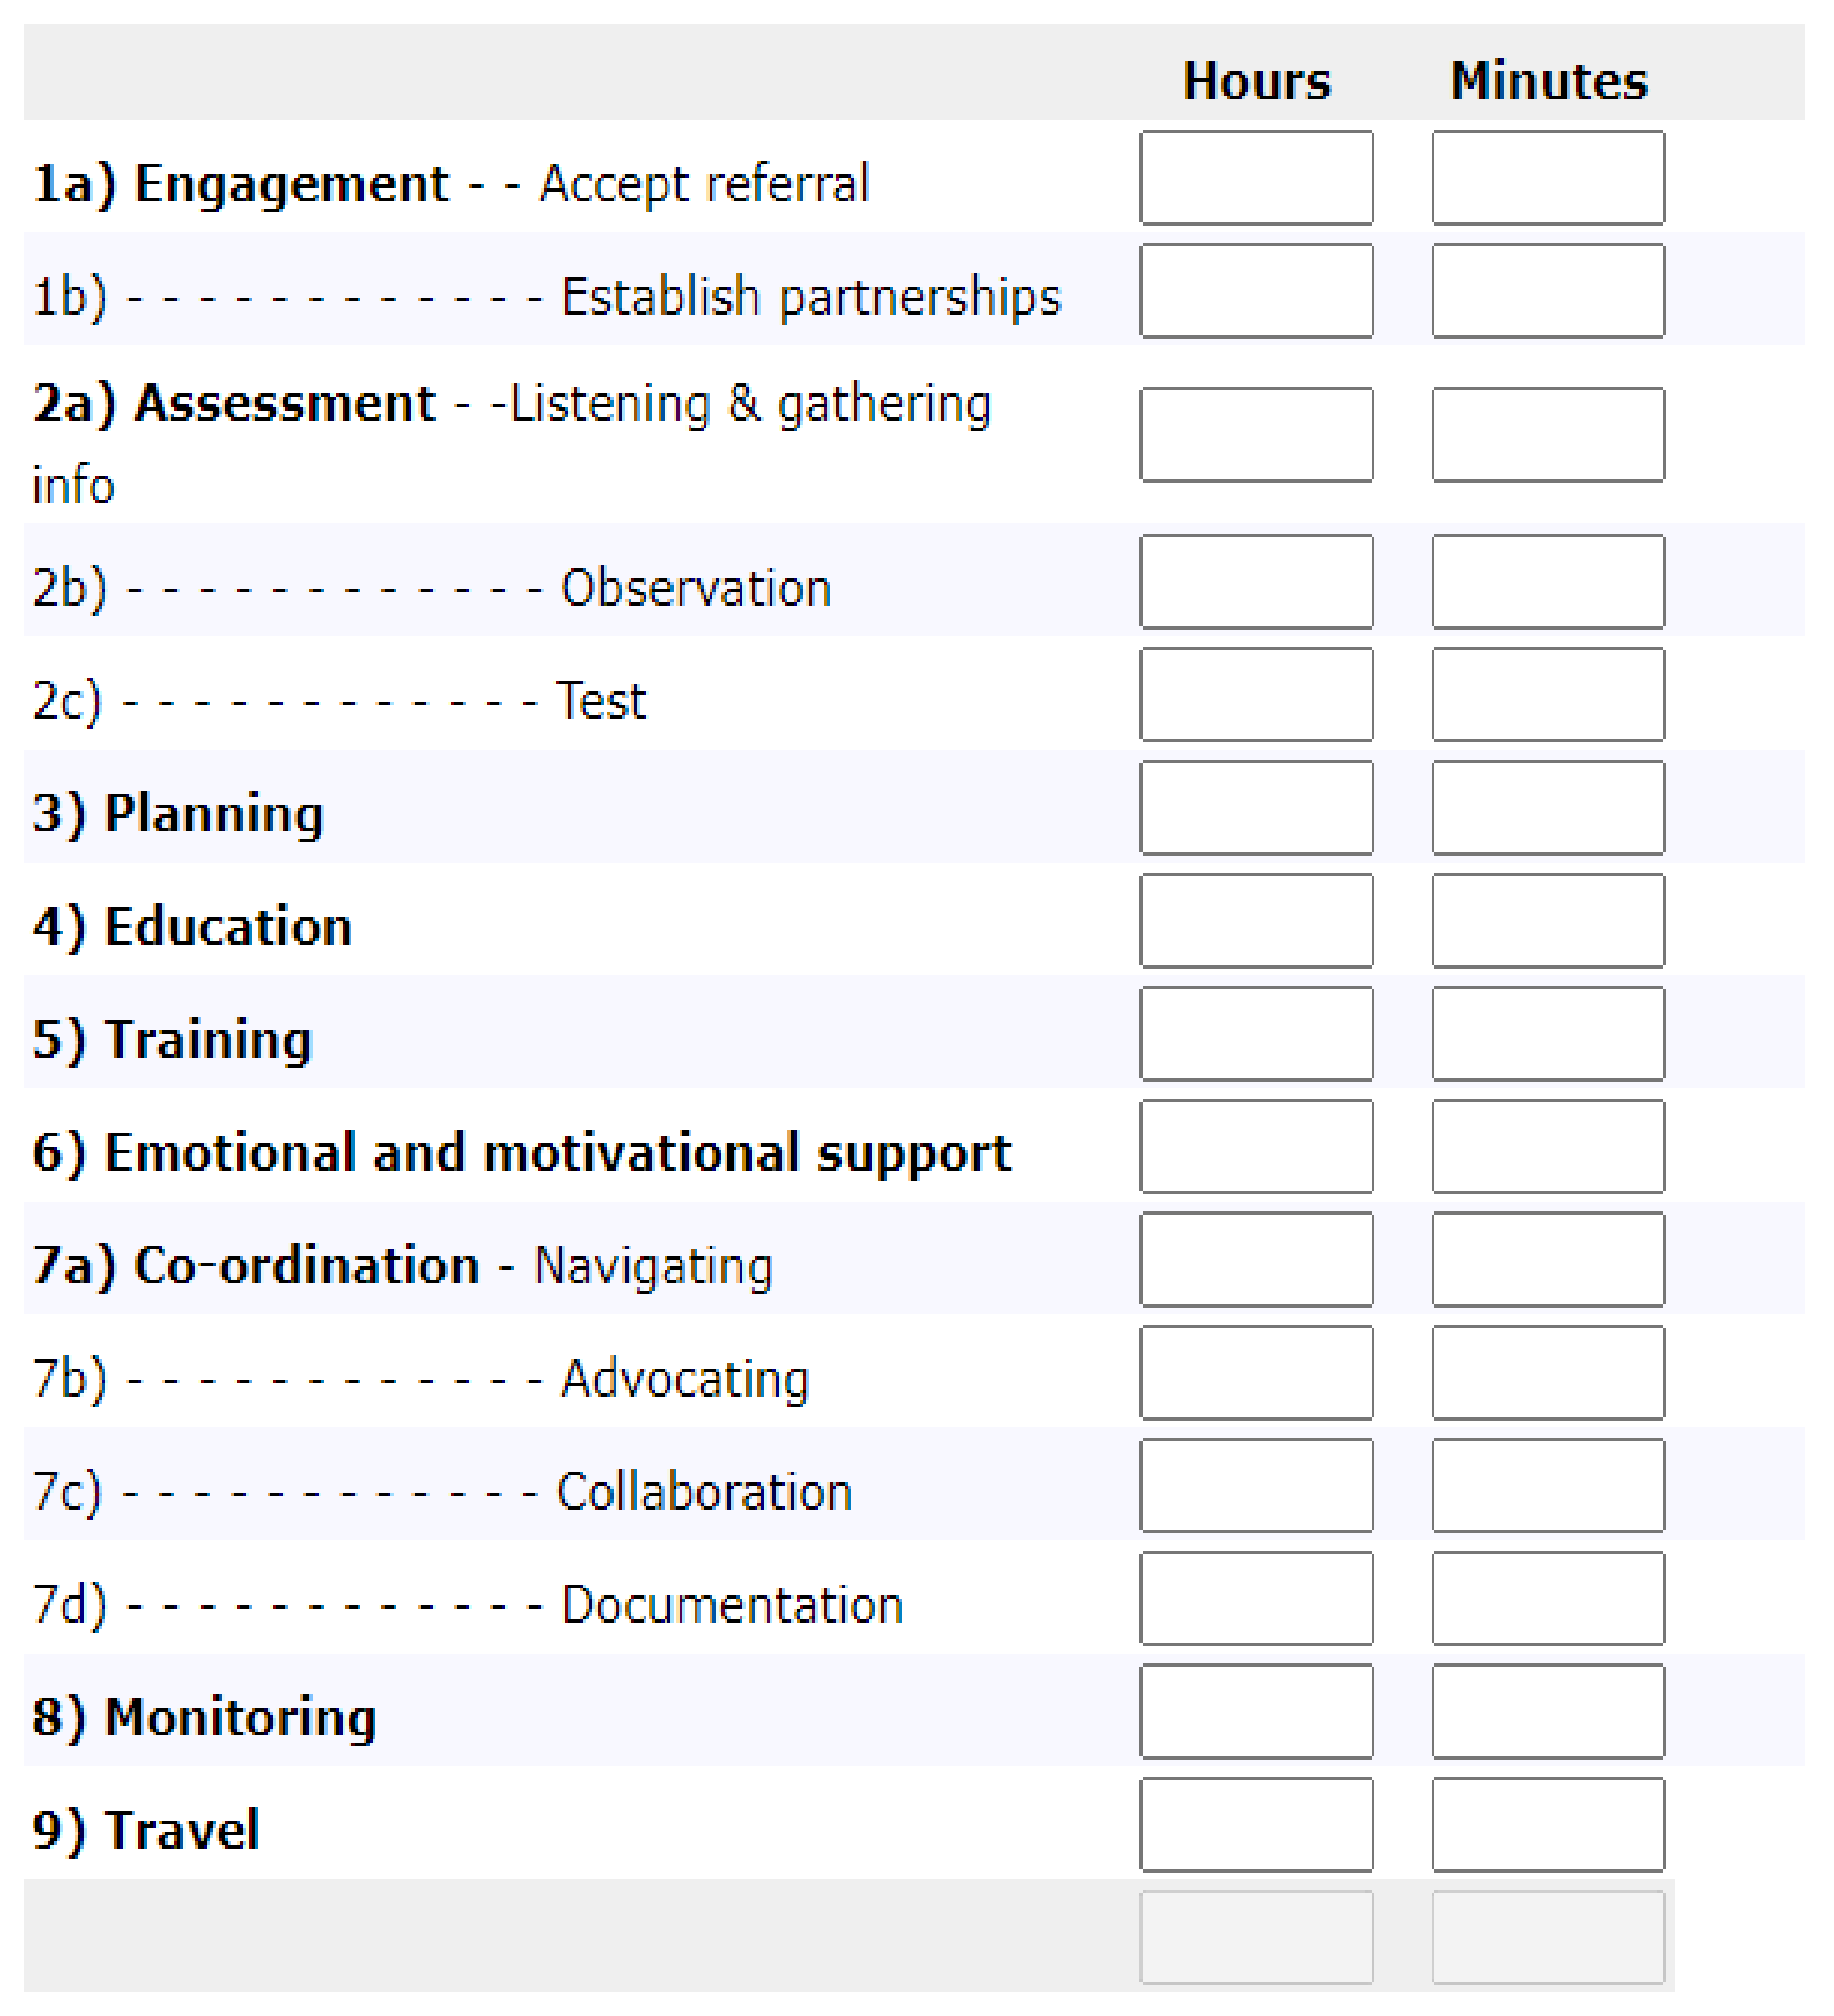The width and height of the screenshot is (1834, 2016).
Task: Focus Minutes input for Test row
Action: pyautogui.click(x=1548, y=695)
